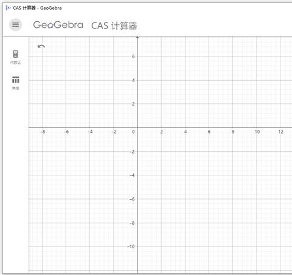The height and width of the screenshot is (275, 292).
Task: Open the hamburger main menu
Action: tap(15, 25)
